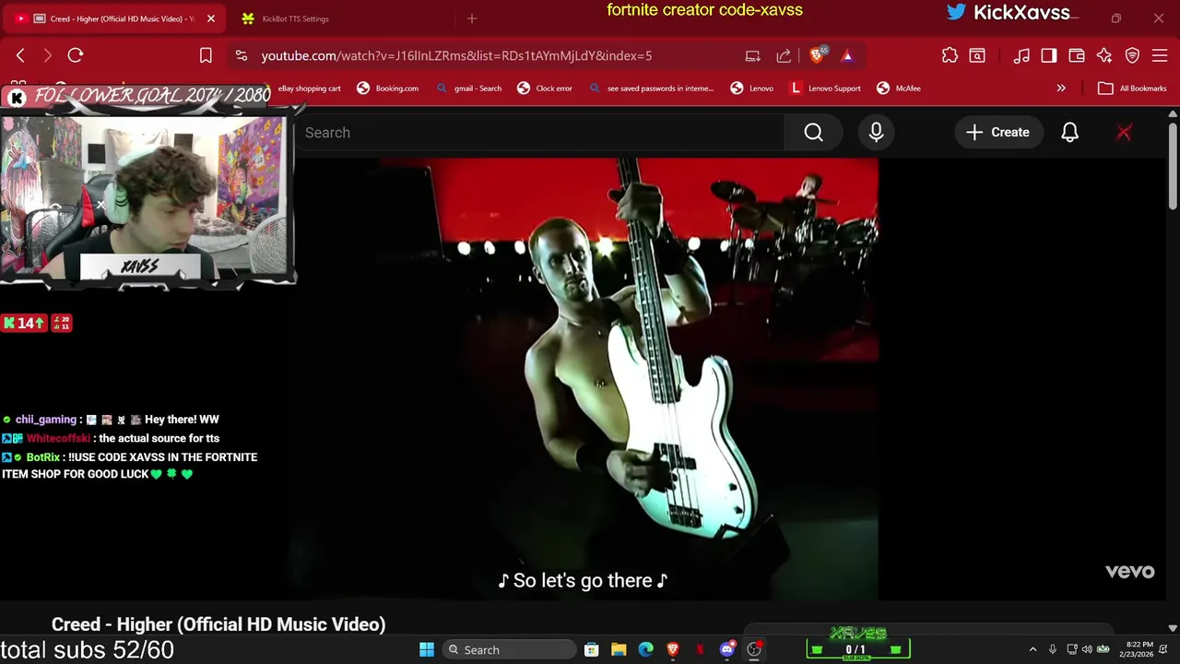Click the YouTube search magnifier button
This screenshot has height=664, width=1180.
[x=813, y=133]
